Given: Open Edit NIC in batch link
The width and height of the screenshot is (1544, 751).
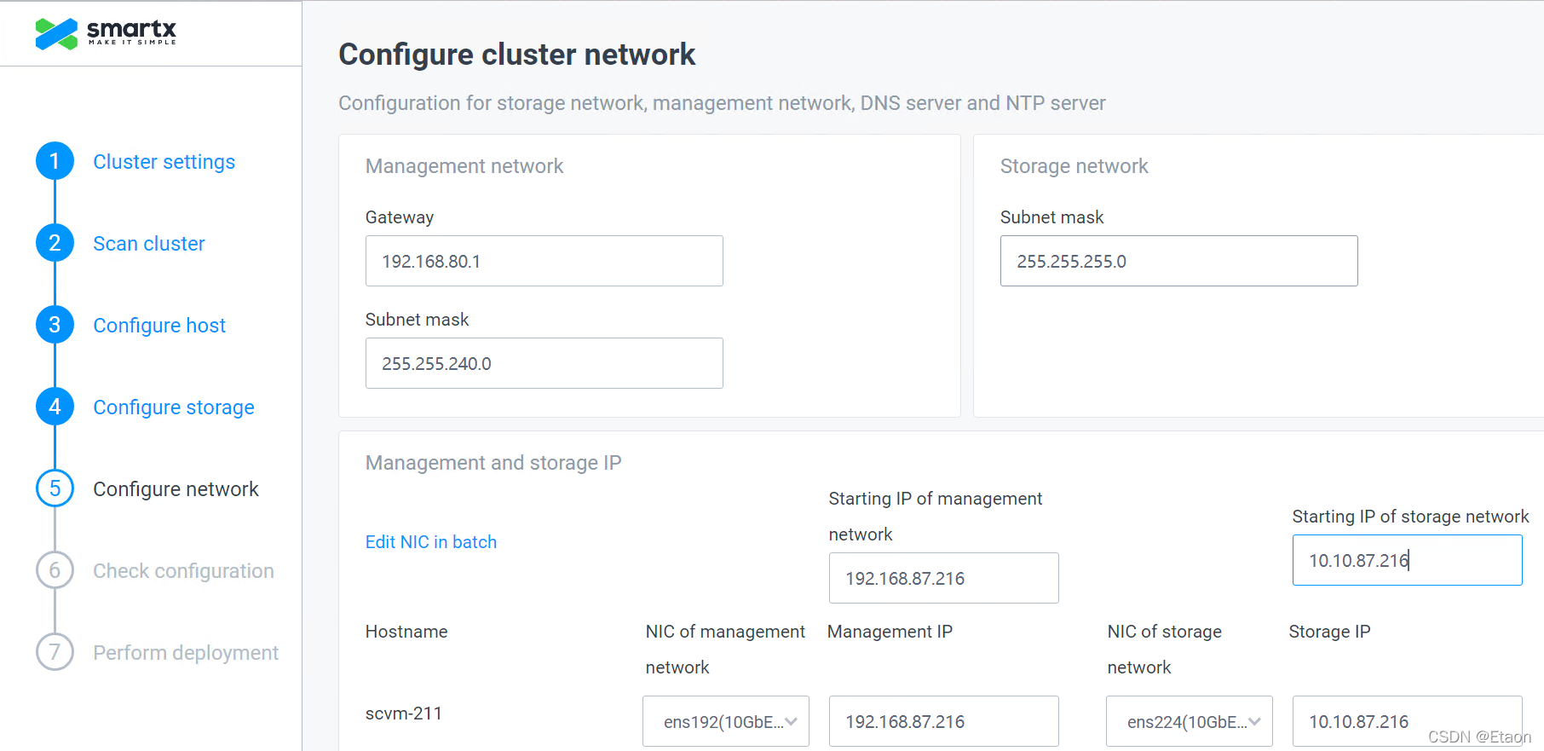Looking at the screenshot, I should pos(431,542).
